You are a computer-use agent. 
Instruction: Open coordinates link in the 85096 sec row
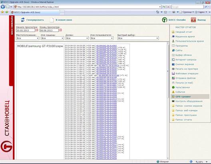[x=109, y=66]
